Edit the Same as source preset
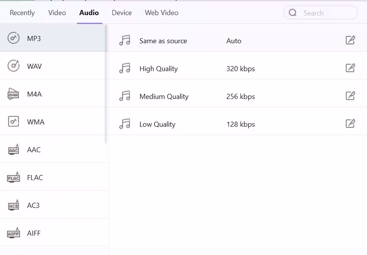 click(350, 41)
